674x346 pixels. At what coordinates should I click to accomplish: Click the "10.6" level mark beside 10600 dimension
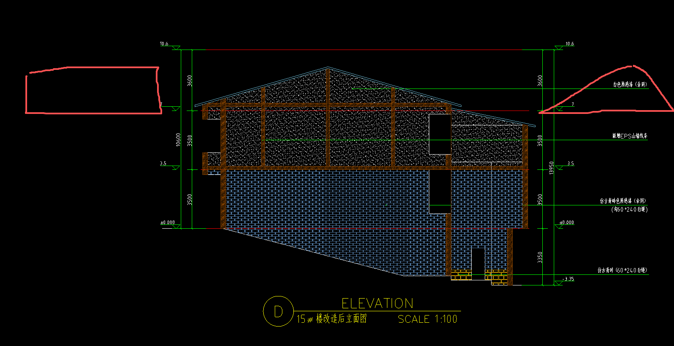click(164, 44)
